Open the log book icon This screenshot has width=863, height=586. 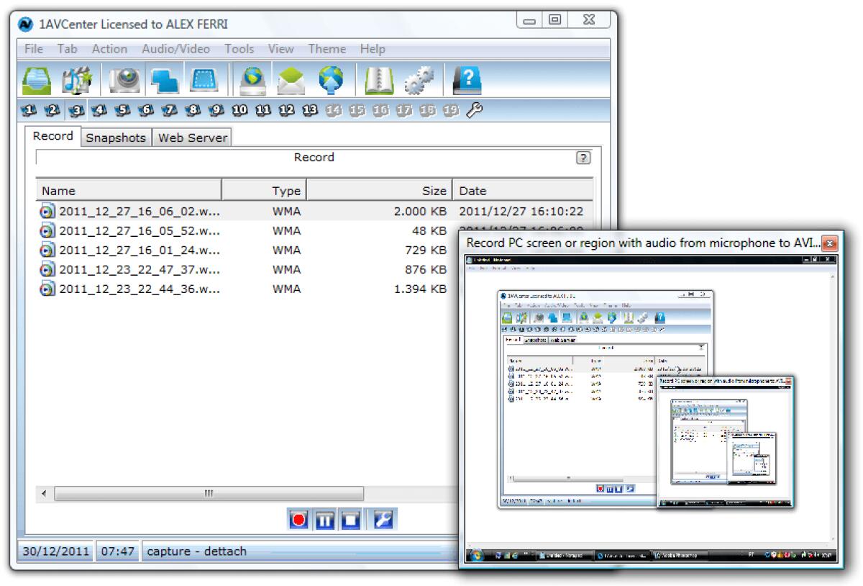pos(380,79)
